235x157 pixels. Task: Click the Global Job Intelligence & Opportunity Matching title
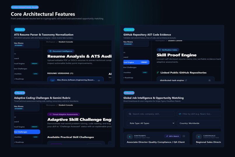153,98
